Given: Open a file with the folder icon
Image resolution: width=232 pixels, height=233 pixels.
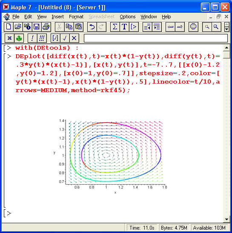Looking at the screenshot, I should pyautogui.click(x=18, y=27).
